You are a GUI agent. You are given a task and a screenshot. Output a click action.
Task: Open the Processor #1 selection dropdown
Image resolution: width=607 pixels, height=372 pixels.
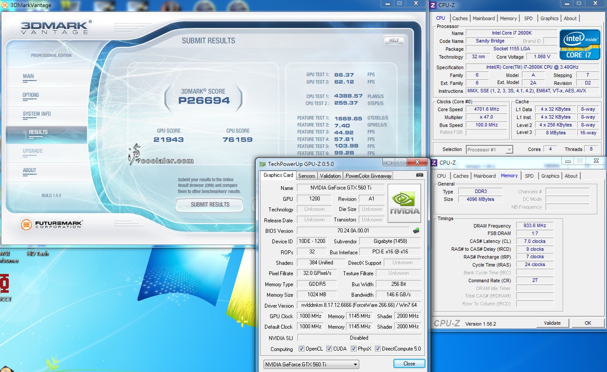[x=489, y=150]
